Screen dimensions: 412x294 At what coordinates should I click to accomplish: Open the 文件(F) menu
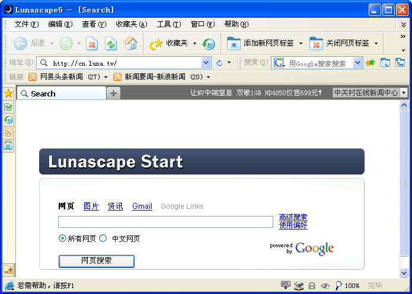coord(27,24)
